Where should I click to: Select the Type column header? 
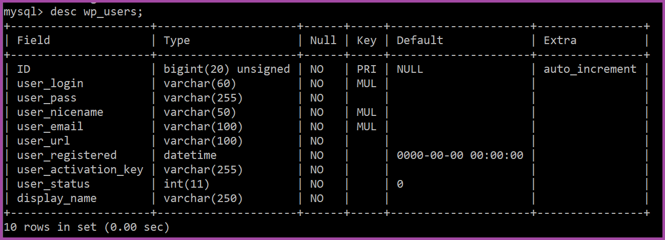click(177, 41)
